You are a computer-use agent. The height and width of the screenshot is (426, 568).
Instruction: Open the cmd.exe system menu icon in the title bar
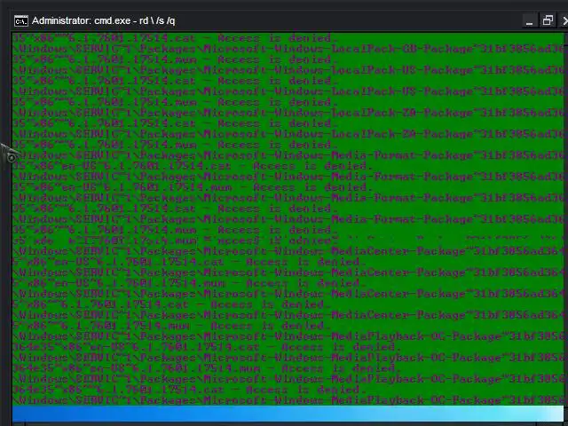[21, 21]
